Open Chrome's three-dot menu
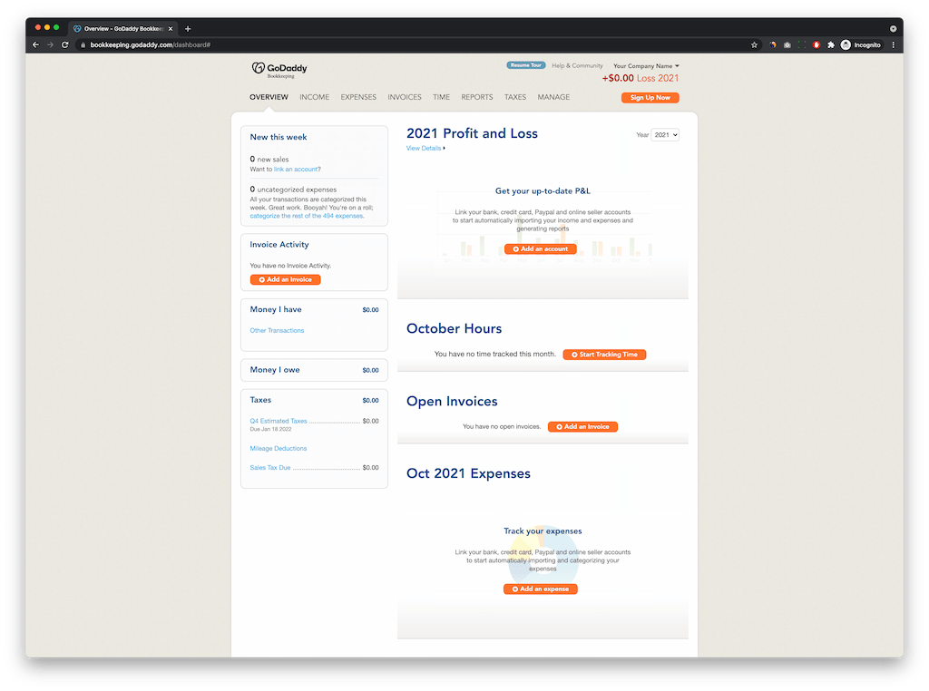Screen dimensions: 929x691 point(894,45)
